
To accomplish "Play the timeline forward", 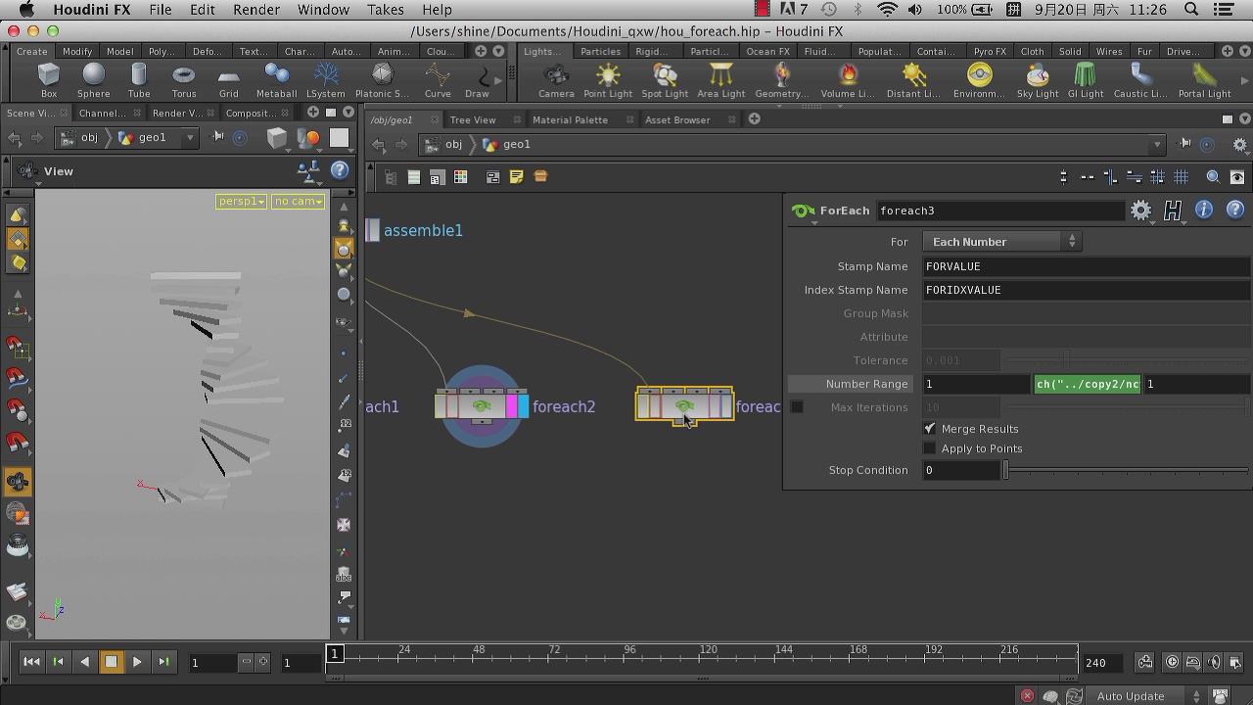I will coord(137,662).
